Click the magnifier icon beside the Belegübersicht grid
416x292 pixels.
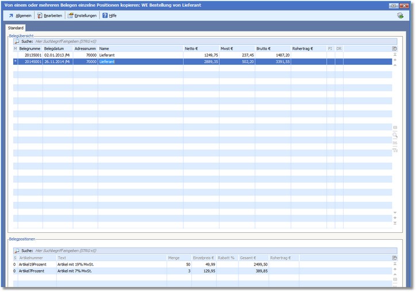[395, 135]
